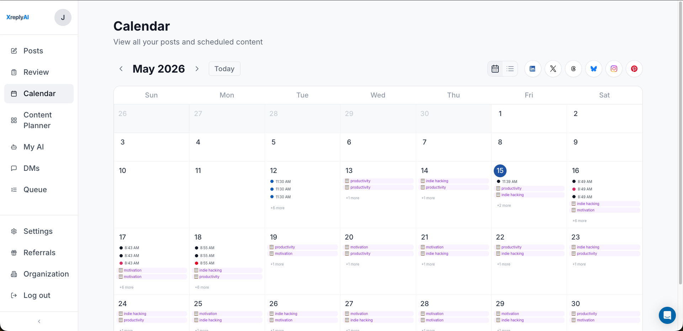Viewport: 683px width, 331px height.
Task: Select the Threads platform filter icon
Action: pos(573,69)
